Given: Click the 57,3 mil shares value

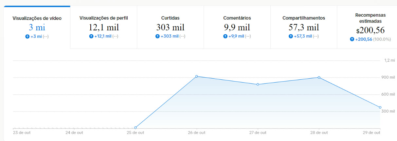Looking at the screenshot, I should pos(304,27).
